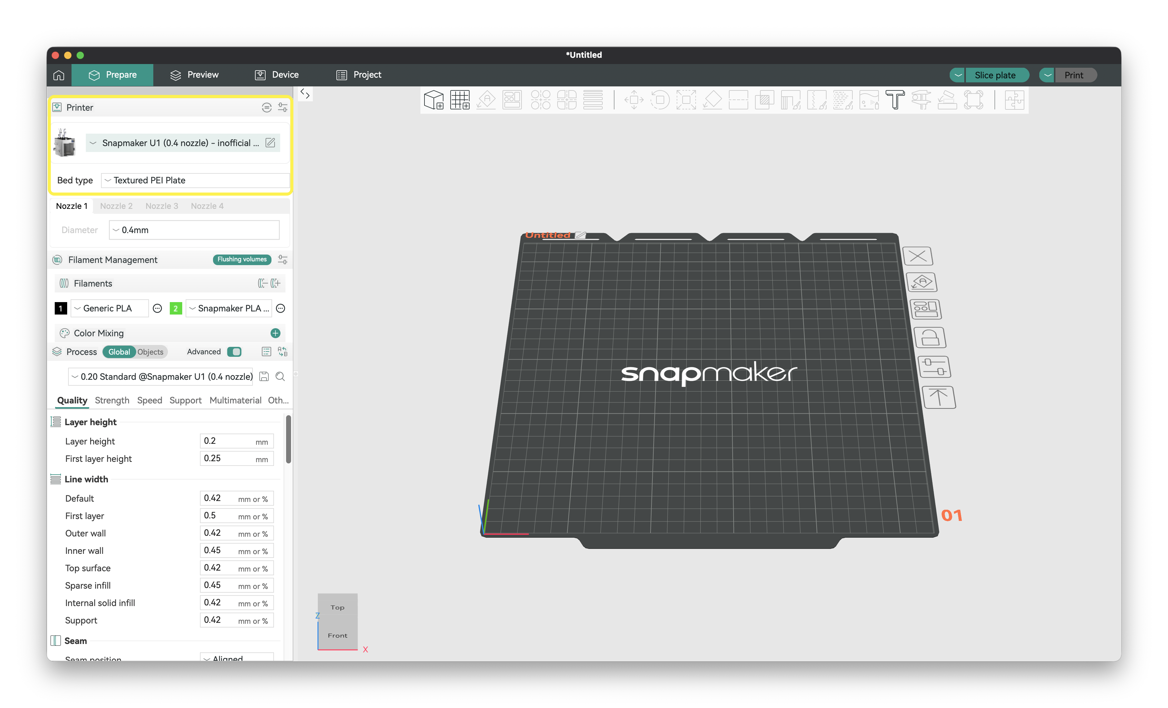Select the Assembly view puzzle icon
This screenshot has width=1168, height=708.
[x=1014, y=100]
